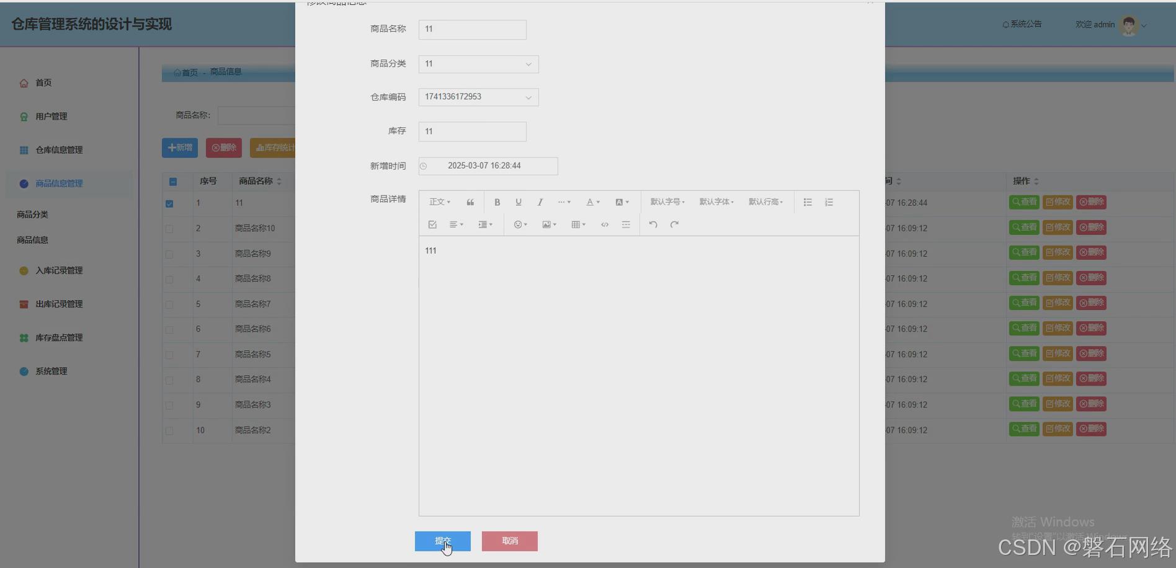
Task: Click 查看 button in the first table row
Action: coord(1024,202)
